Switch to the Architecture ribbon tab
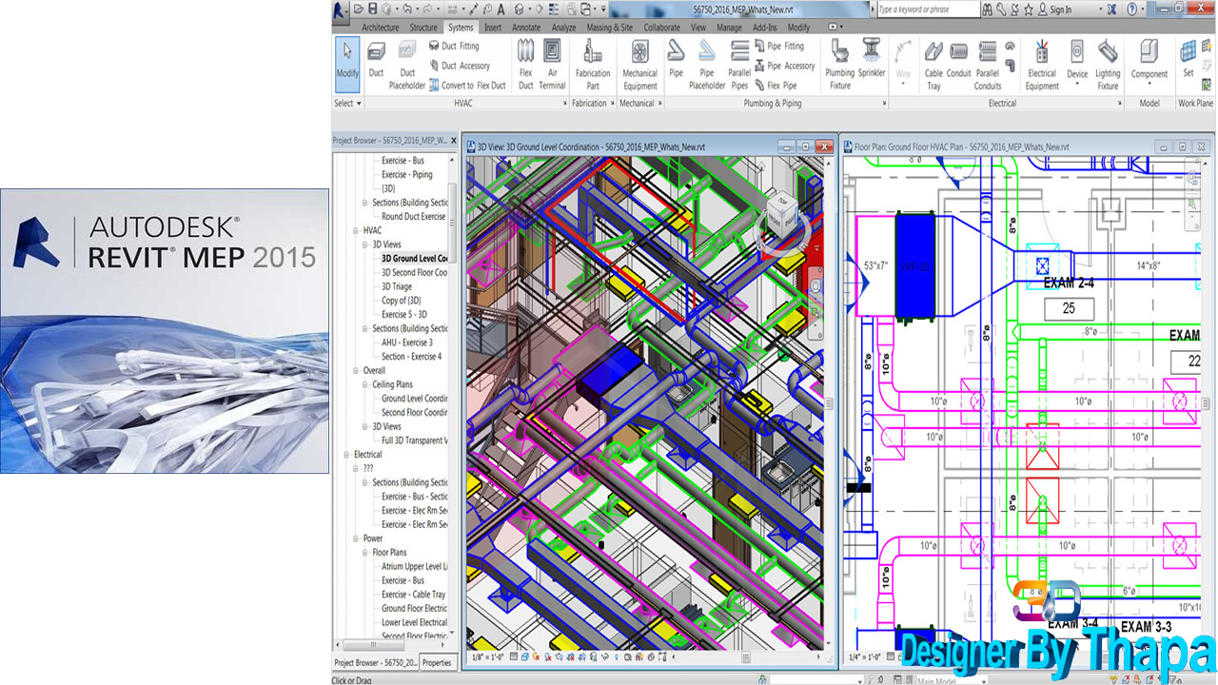Image resolution: width=1218 pixels, height=685 pixels. (381, 28)
